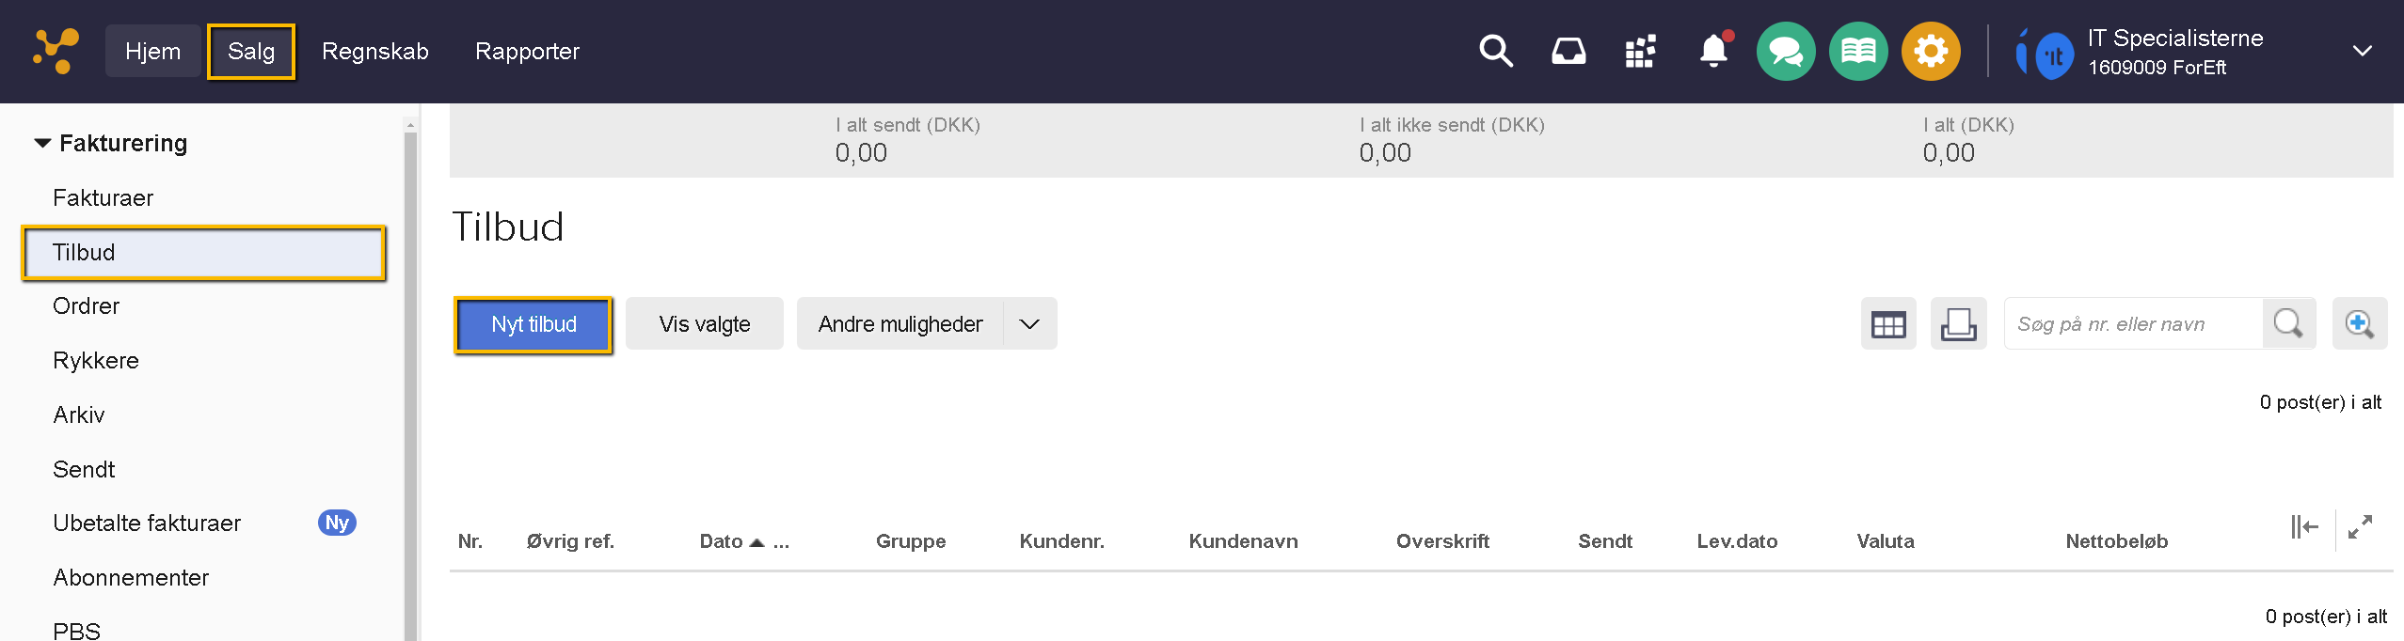The image size is (2404, 641).
Task: Open the green chat bubbles icon
Action: coord(1785,51)
